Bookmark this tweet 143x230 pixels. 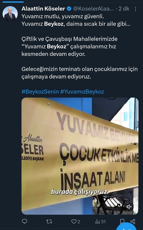(x=122, y=221)
